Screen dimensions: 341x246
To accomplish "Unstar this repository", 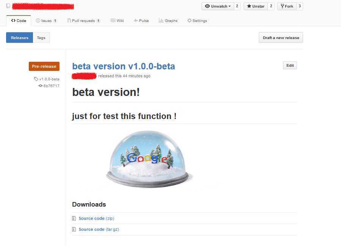I will coord(256,6).
